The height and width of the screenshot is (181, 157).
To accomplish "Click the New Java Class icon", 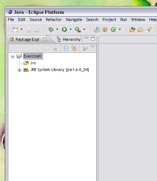I will 114,29.
